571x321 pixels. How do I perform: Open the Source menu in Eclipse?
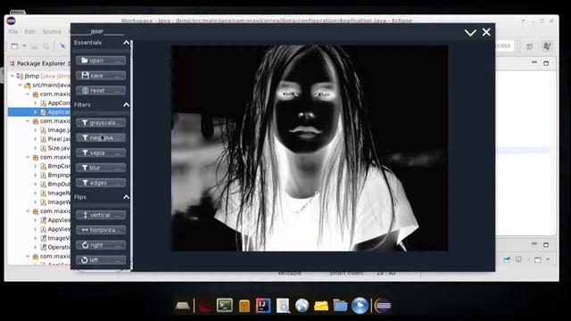click(52, 32)
